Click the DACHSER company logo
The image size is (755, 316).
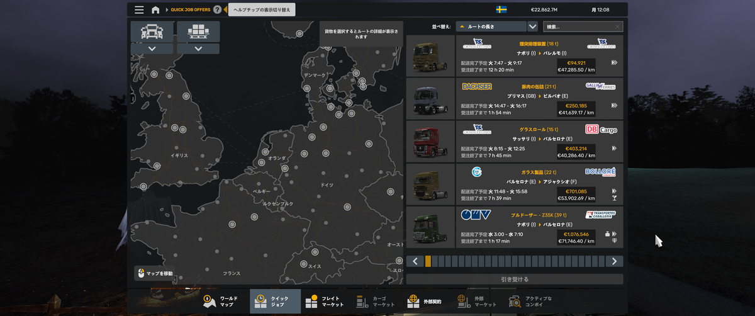tap(477, 86)
